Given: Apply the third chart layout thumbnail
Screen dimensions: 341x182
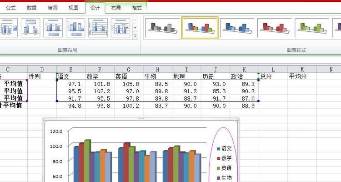Looking at the screenshot, I should click(x=53, y=28).
